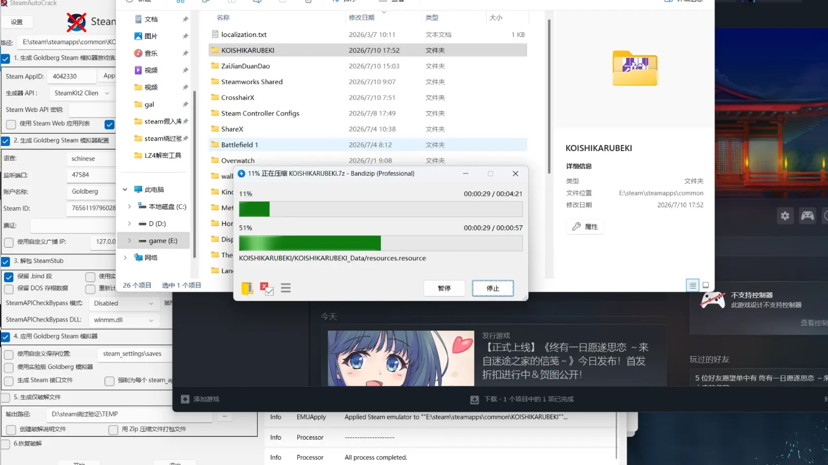Click the Steam settings gear icon
828x465 pixels.
[785, 216]
